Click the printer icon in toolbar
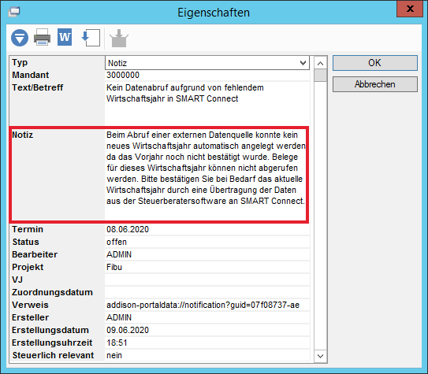The image size is (428, 374). click(x=42, y=37)
